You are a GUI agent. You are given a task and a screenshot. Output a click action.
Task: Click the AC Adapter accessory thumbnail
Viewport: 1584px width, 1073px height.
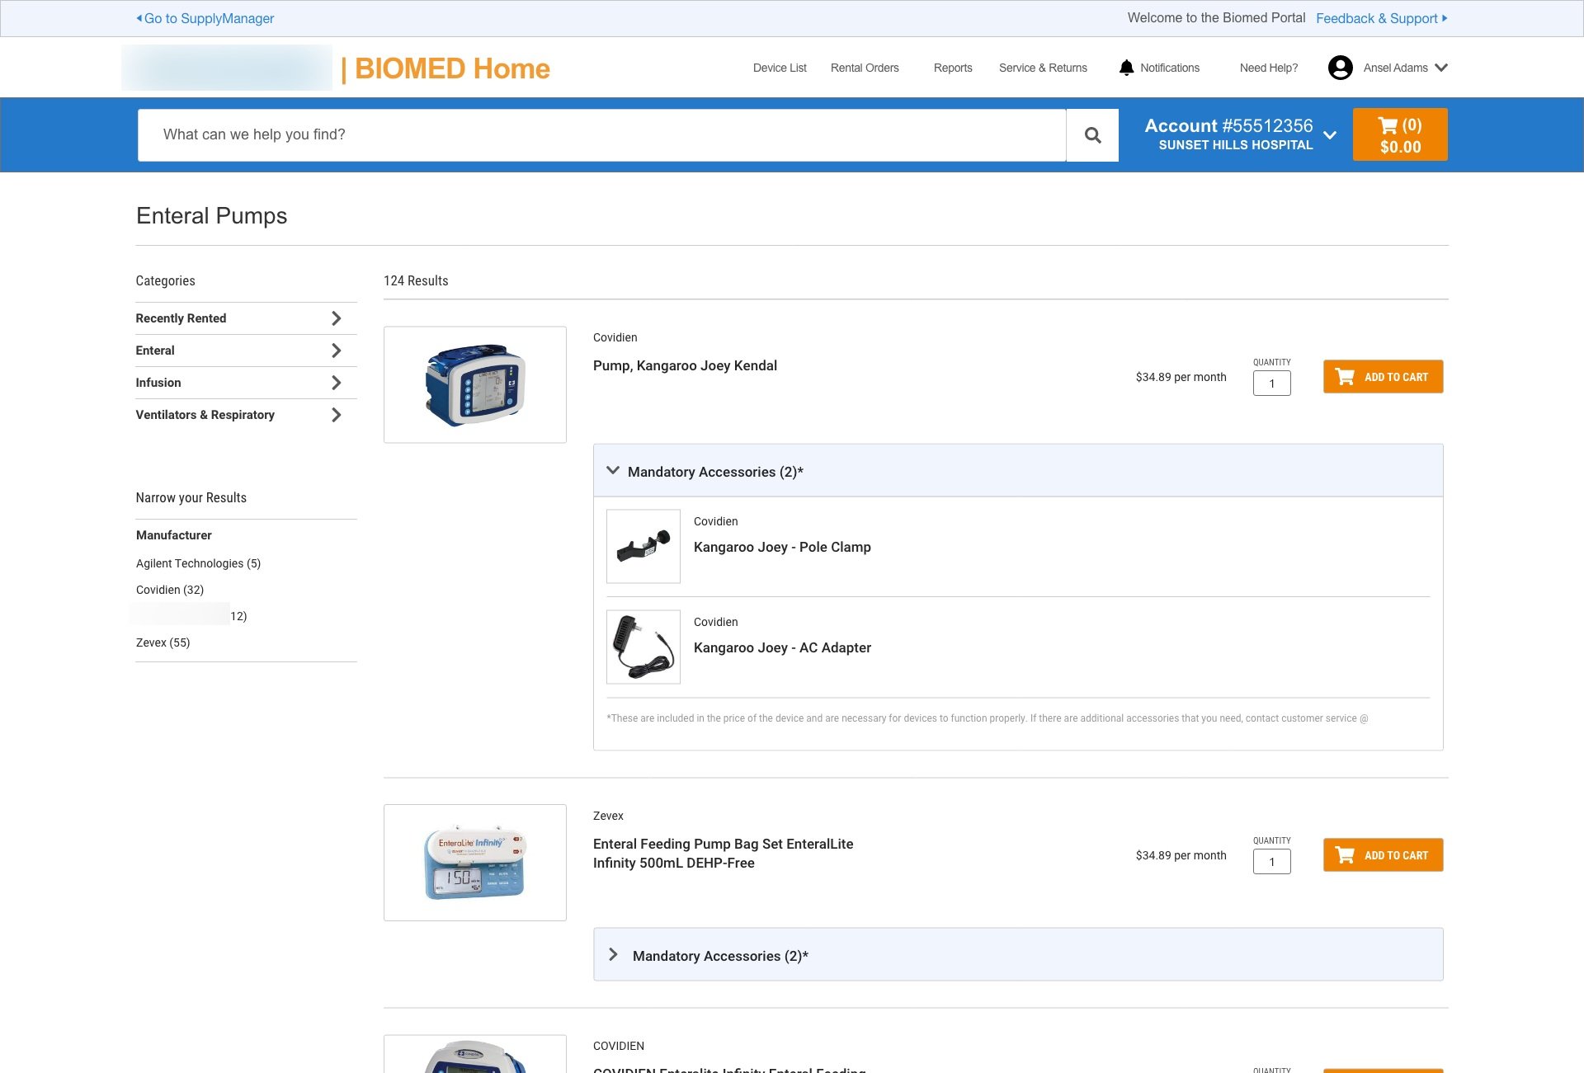tap(643, 647)
